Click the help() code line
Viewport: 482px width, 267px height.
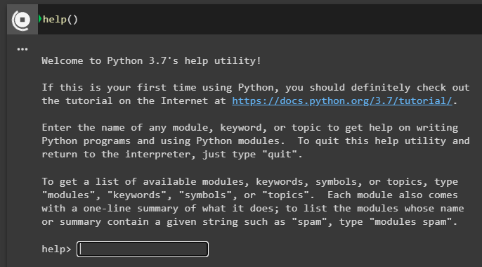pos(60,20)
